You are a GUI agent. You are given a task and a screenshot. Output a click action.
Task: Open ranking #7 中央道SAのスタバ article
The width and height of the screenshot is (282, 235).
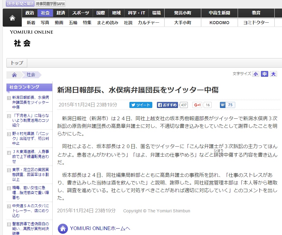(x=31, y=211)
